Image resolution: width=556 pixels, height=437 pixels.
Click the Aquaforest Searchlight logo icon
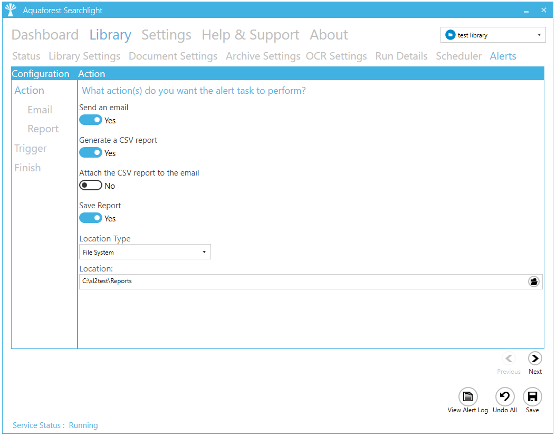click(x=11, y=10)
